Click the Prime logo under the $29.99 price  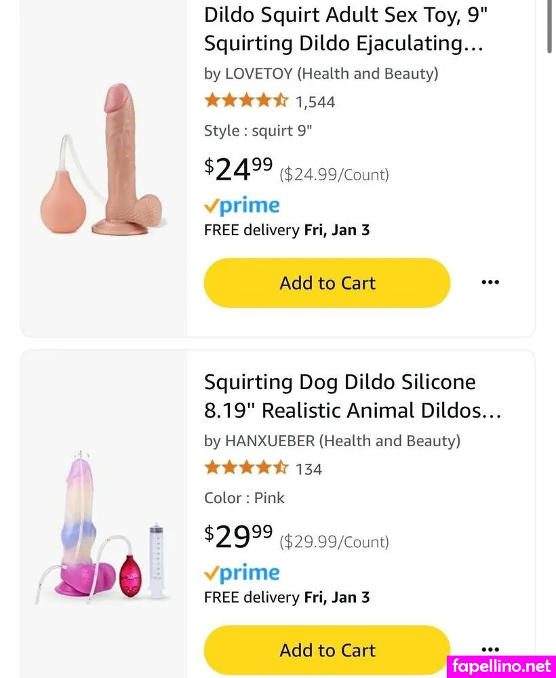tap(242, 574)
